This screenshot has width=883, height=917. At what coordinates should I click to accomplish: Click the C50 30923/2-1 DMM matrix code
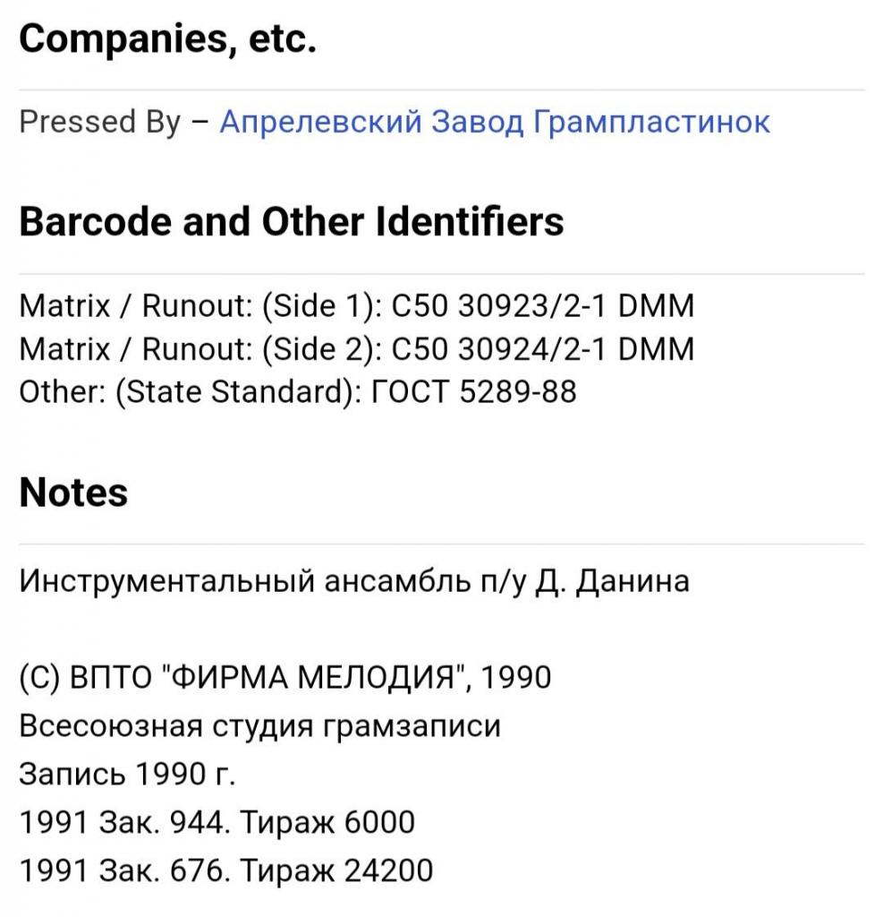[x=542, y=306]
